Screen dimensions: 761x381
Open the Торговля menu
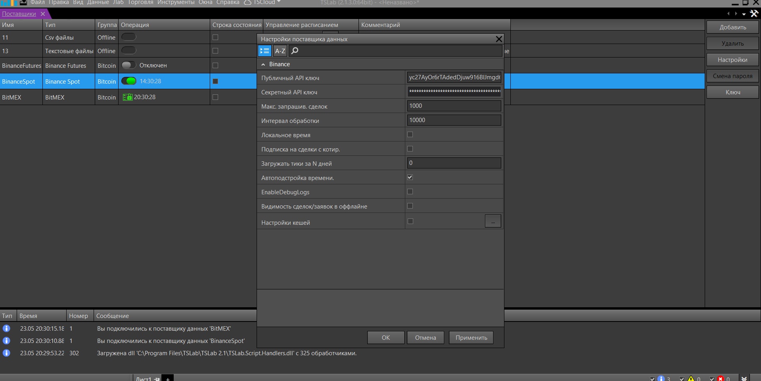pyautogui.click(x=140, y=2)
